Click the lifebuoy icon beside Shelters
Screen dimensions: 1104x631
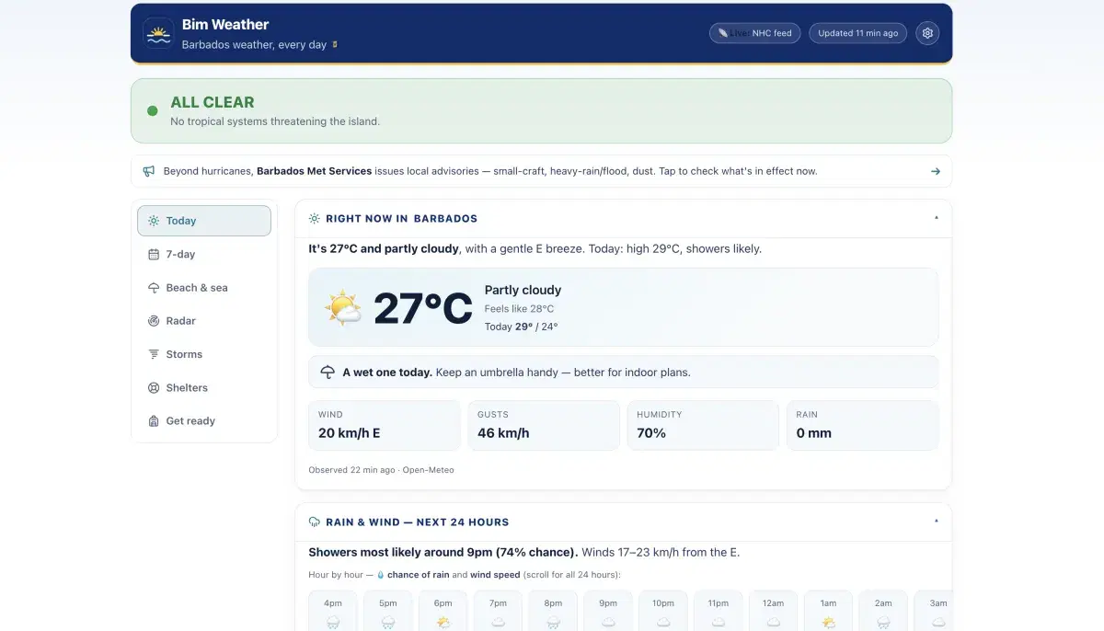[x=154, y=387]
